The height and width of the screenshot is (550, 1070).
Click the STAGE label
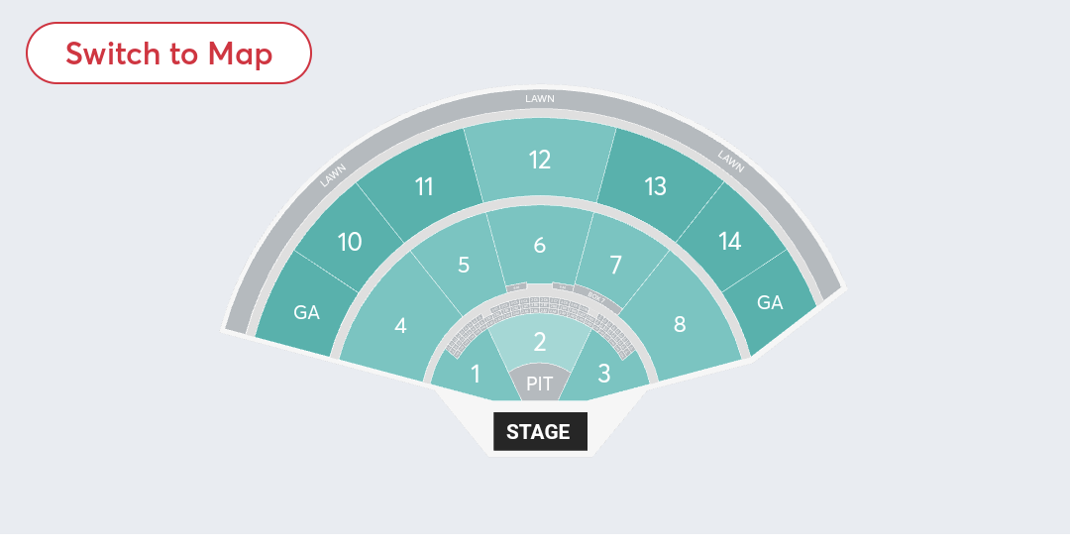point(539,432)
